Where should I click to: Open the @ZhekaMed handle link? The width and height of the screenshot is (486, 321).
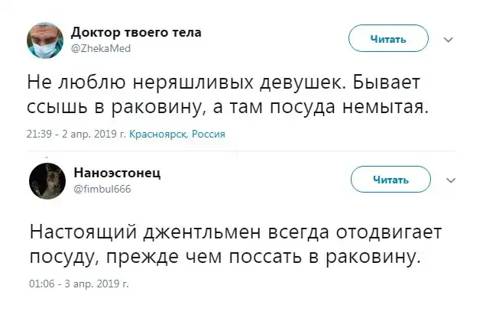[100, 47]
